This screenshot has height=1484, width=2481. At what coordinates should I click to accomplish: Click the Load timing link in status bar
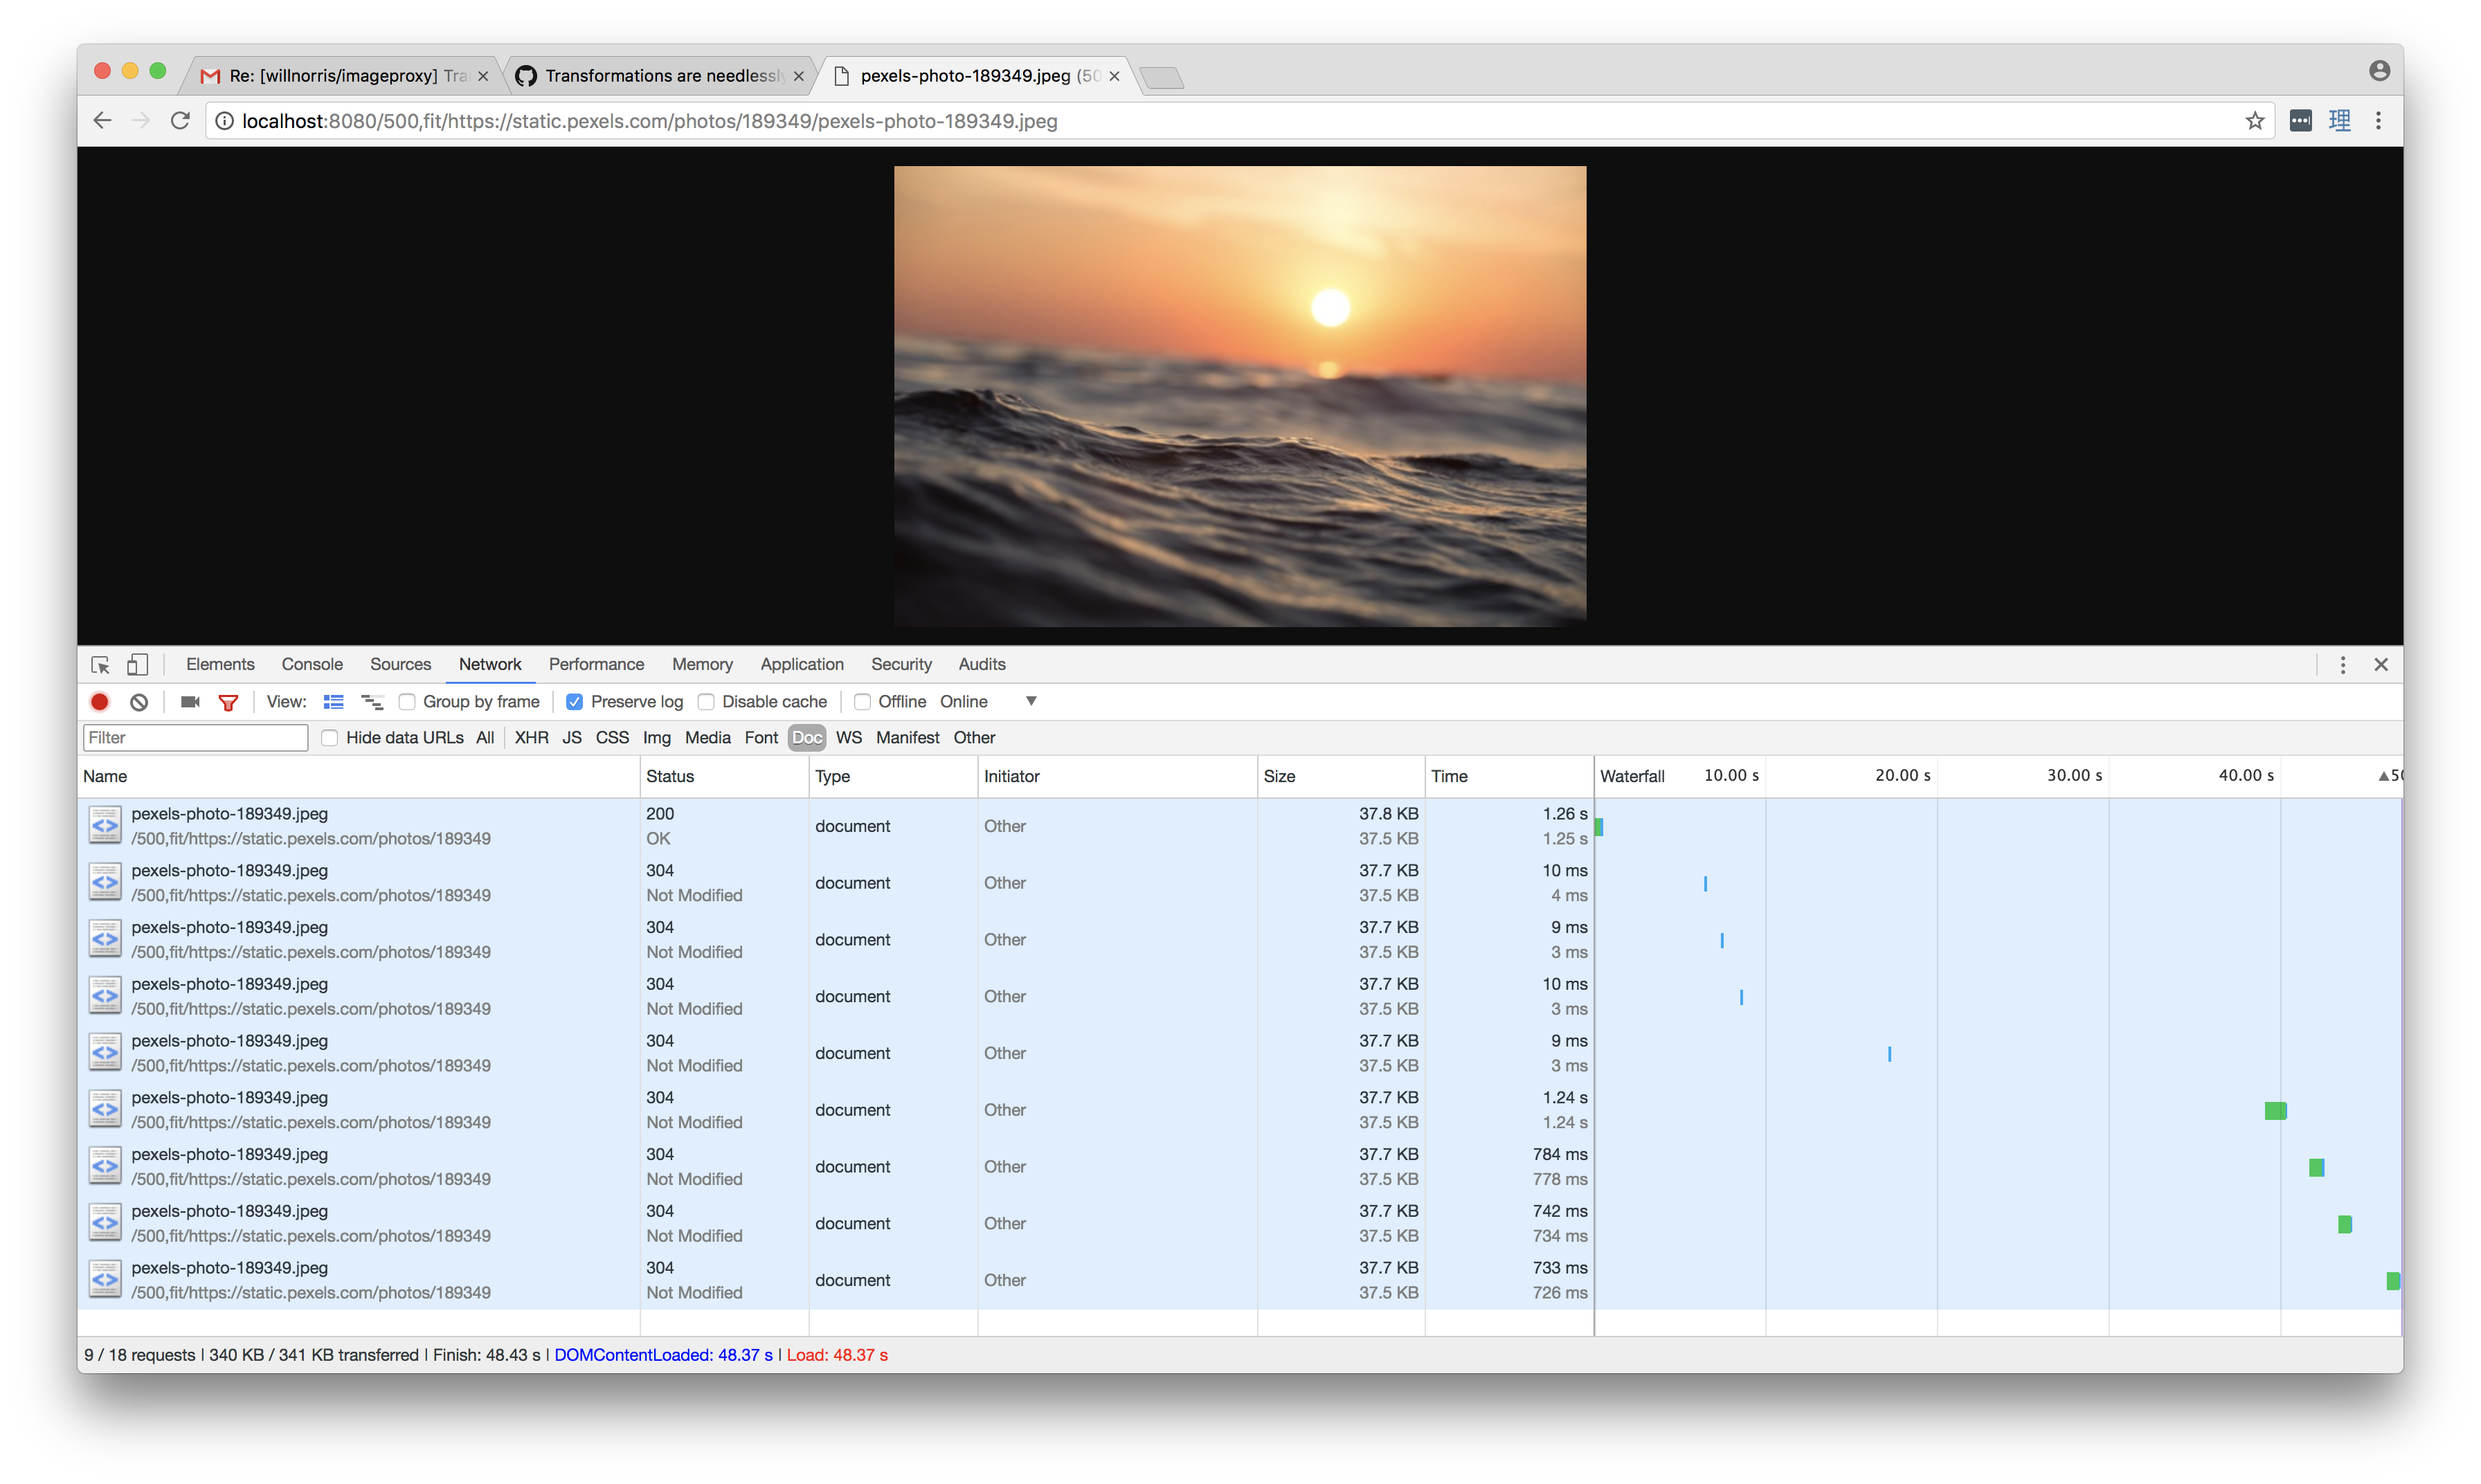point(839,1355)
